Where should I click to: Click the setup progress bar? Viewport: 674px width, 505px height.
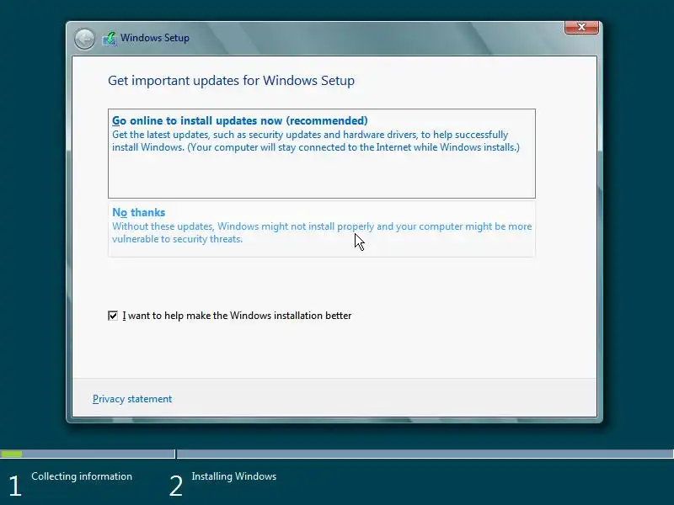[x=337, y=454]
